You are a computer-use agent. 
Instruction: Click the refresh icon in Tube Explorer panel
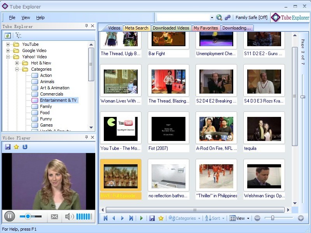8,35
